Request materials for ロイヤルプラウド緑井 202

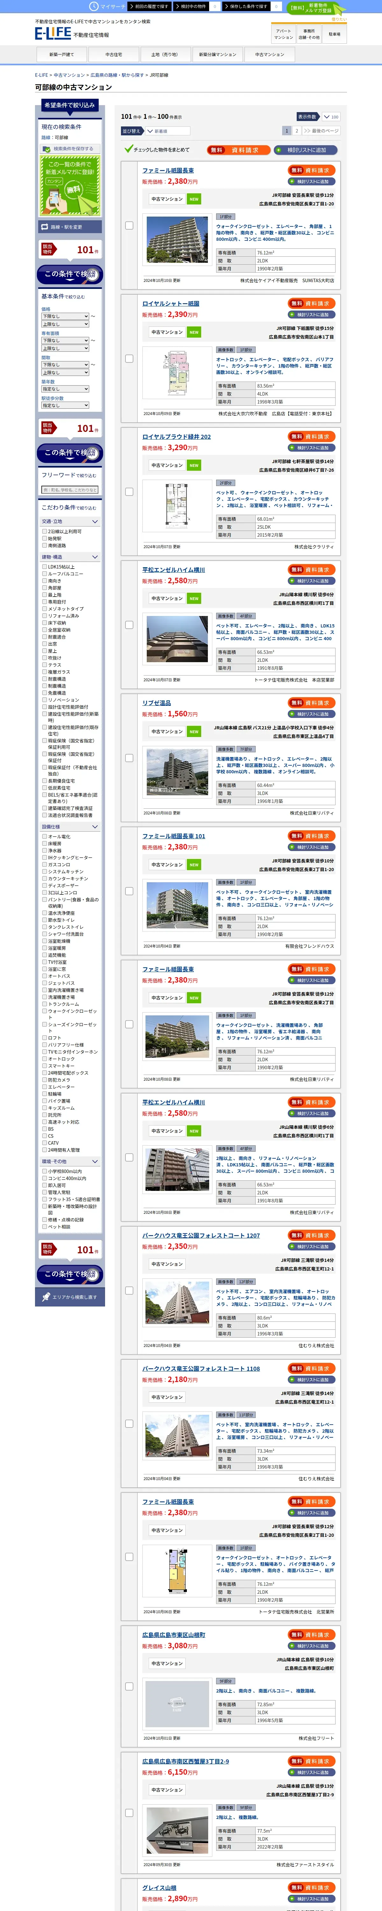(x=312, y=436)
